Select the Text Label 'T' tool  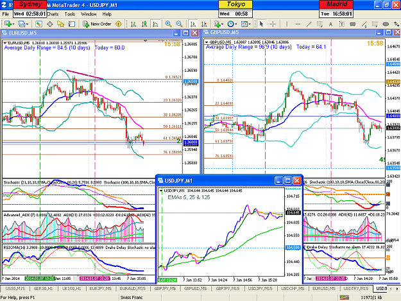342,24
